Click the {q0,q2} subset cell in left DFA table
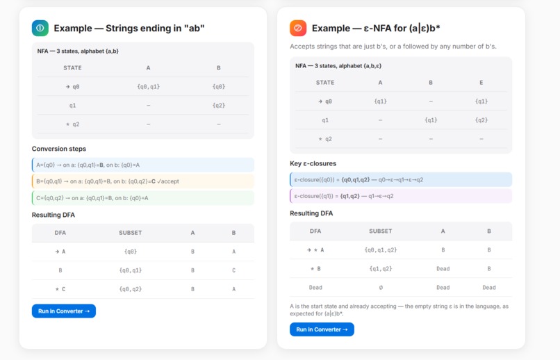560x360 pixels. [131, 289]
